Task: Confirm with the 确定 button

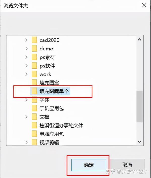Action: click(89, 165)
